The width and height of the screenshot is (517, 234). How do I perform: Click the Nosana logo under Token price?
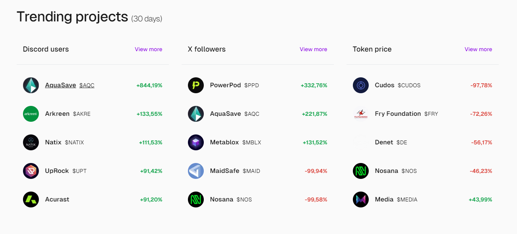[x=361, y=171]
